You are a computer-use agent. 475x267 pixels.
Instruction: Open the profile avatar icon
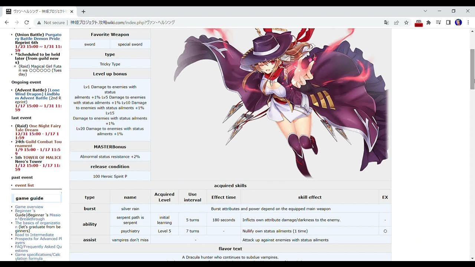tap(458, 23)
